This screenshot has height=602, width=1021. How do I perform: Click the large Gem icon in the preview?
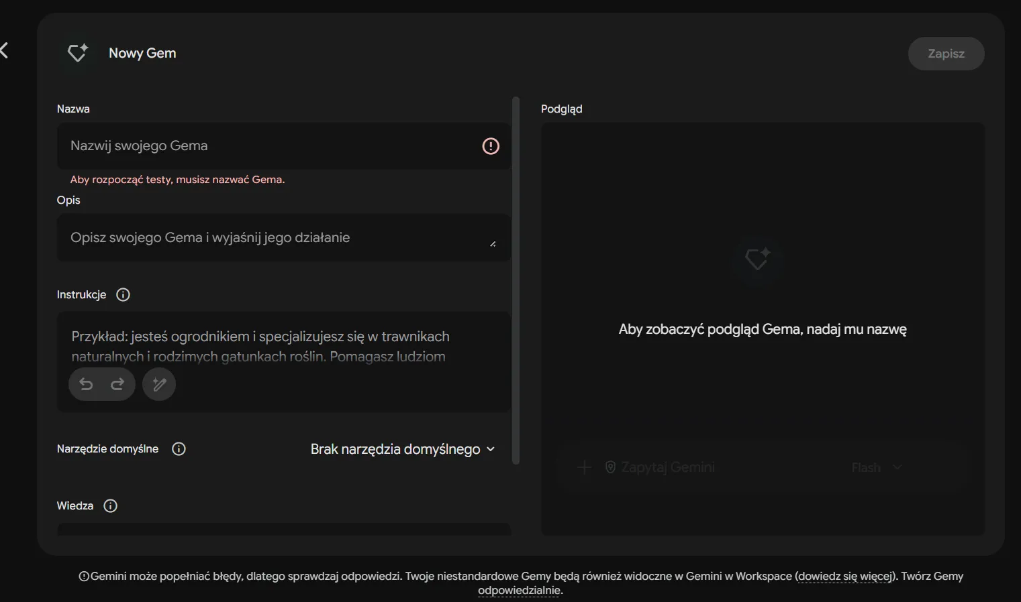click(x=758, y=258)
